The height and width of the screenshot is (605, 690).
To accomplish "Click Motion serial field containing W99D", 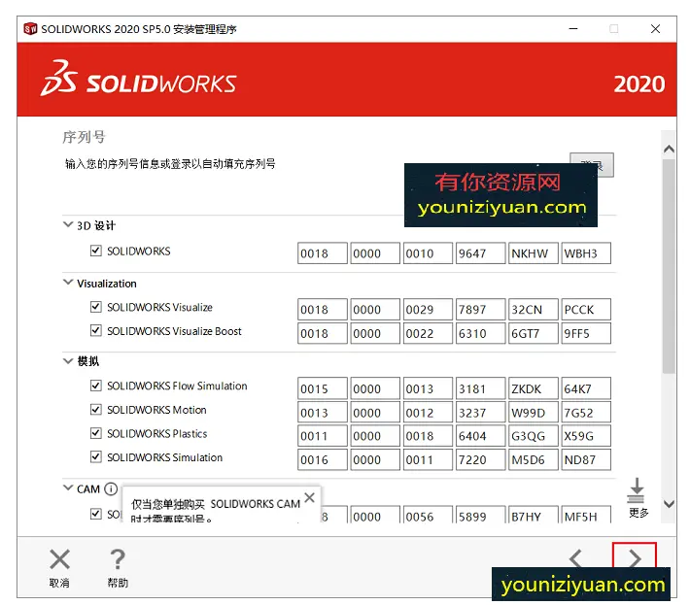I will pyautogui.click(x=534, y=413).
